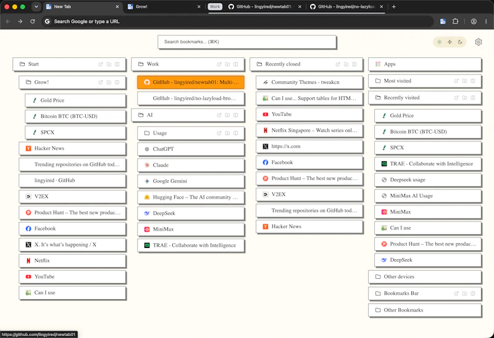
Task: Click the columns icon on Recently closed
Action: [354, 64]
